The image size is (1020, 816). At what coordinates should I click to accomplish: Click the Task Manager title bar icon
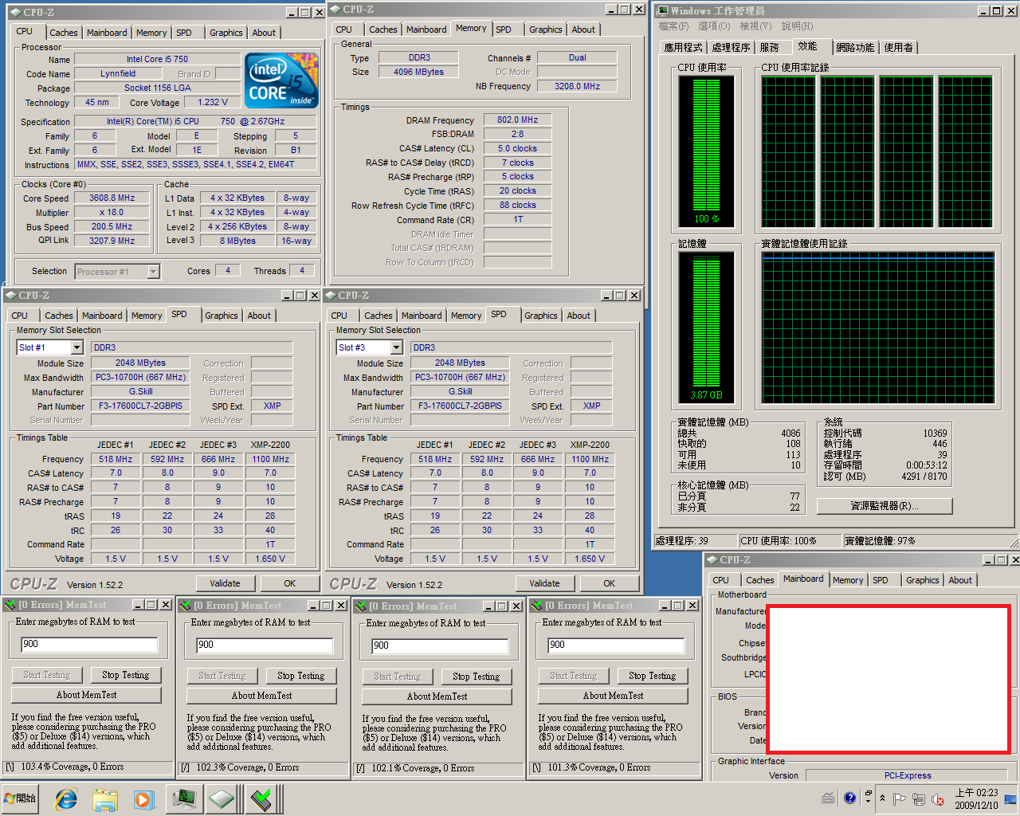point(662,10)
